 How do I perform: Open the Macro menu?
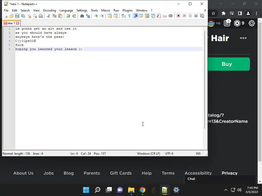[106, 10]
